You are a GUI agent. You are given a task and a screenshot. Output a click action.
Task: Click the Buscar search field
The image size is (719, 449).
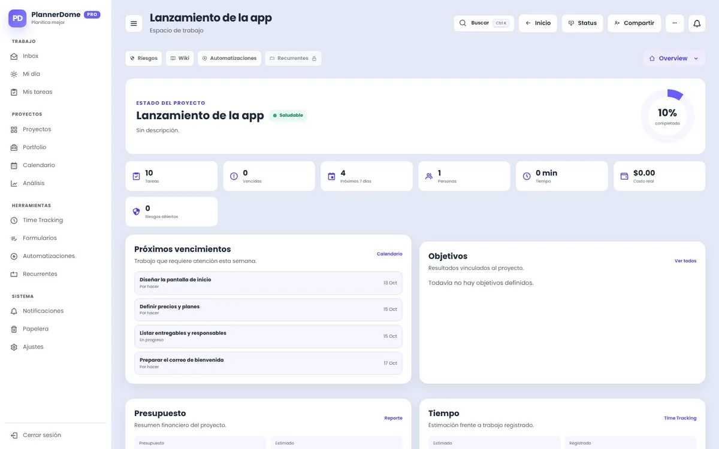484,23
